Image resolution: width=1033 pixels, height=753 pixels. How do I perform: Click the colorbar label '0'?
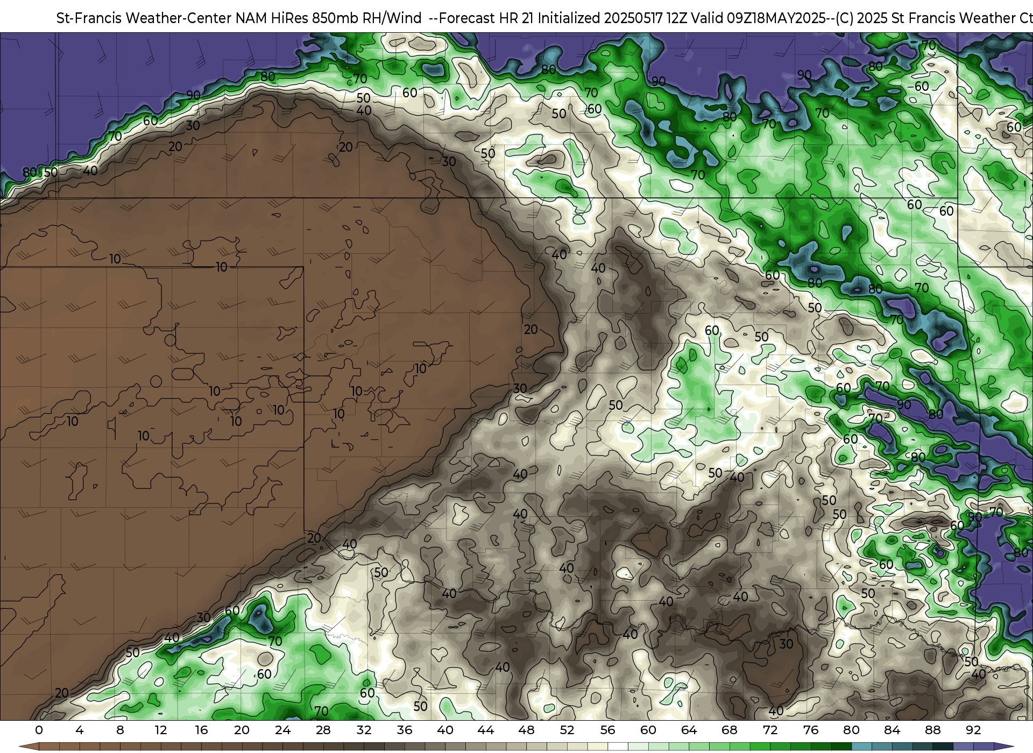[39, 730]
